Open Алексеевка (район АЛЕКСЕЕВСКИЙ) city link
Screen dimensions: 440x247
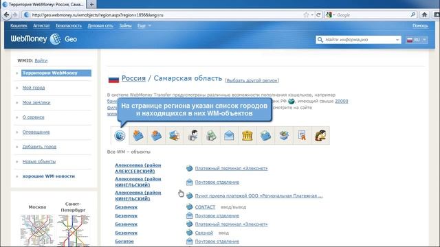click(138, 168)
